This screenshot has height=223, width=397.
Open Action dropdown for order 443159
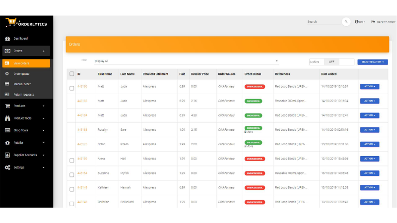pyautogui.click(x=370, y=159)
